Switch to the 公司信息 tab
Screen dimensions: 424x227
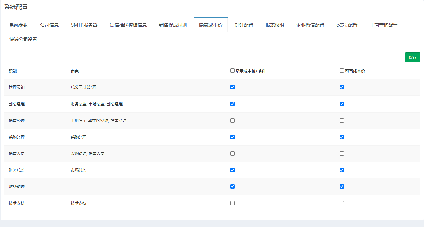(49, 25)
